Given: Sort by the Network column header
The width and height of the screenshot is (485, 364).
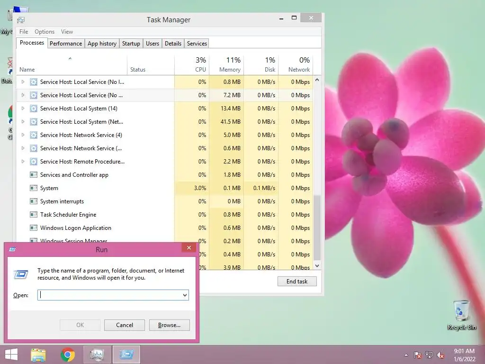Looking at the screenshot, I should (x=296, y=65).
